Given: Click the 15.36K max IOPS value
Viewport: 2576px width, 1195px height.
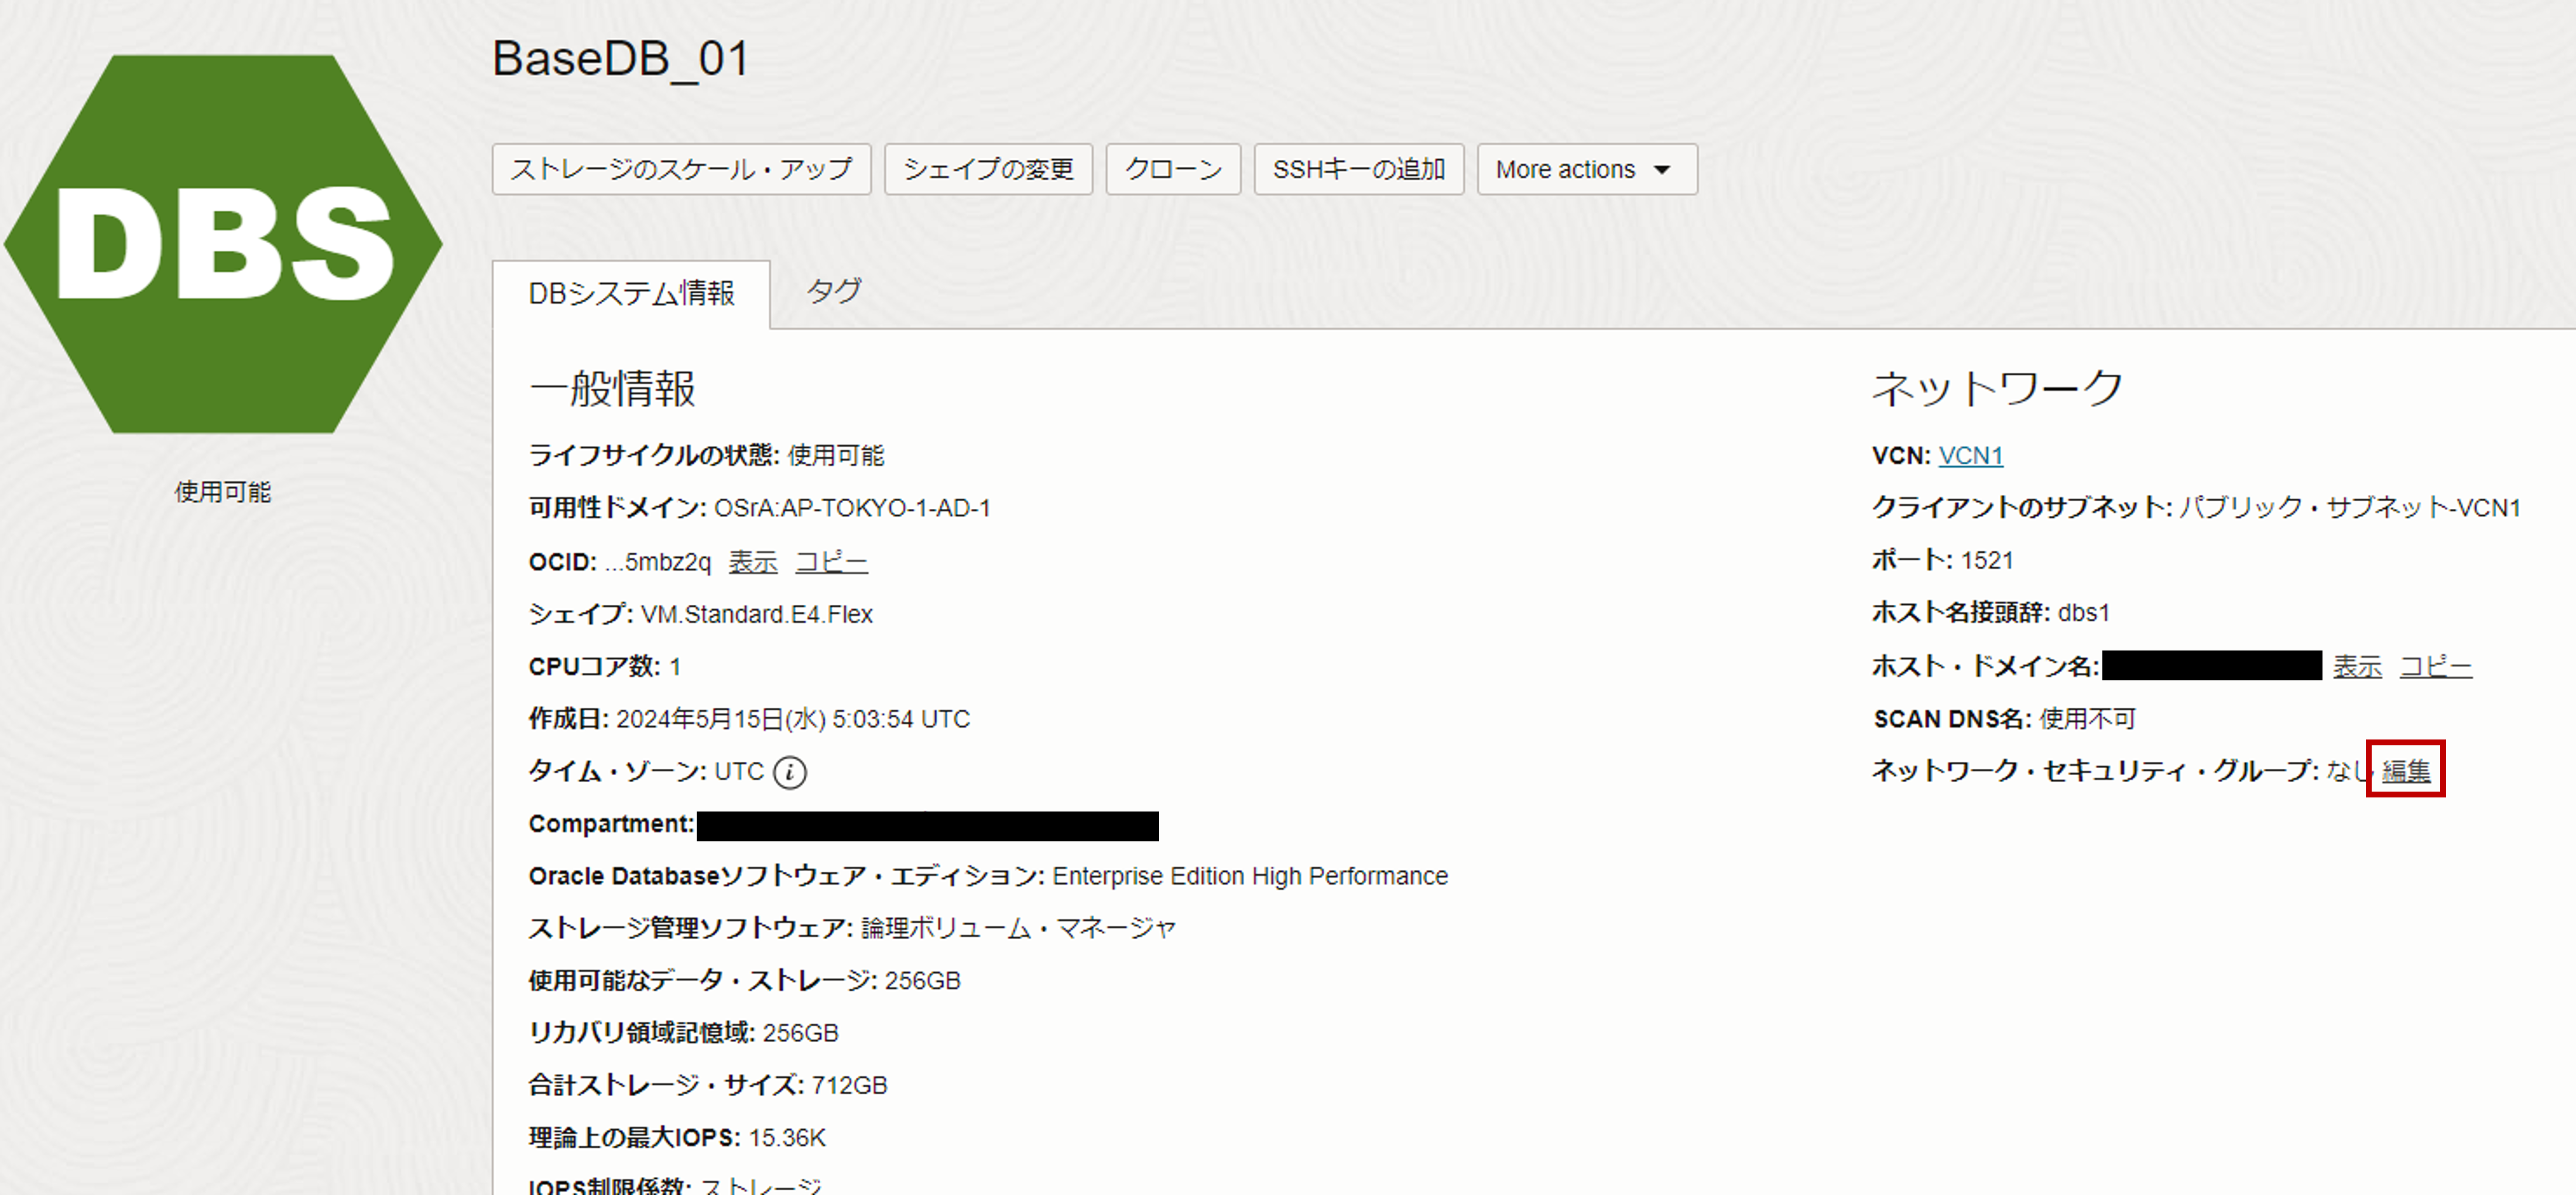Looking at the screenshot, I should click(787, 1138).
